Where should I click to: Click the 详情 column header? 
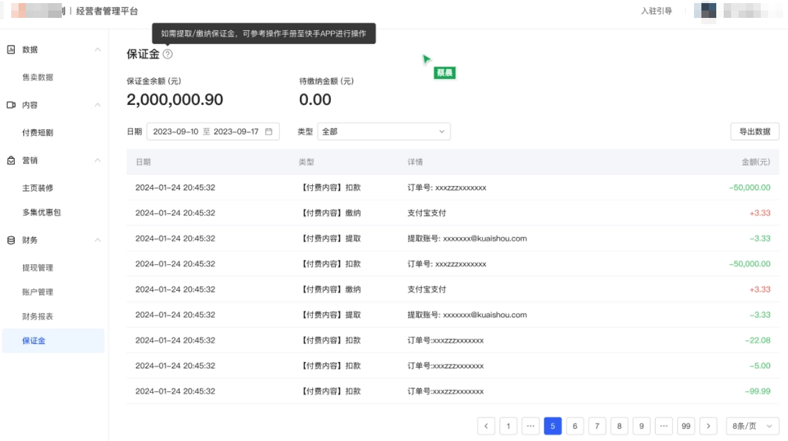click(x=415, y=162)
